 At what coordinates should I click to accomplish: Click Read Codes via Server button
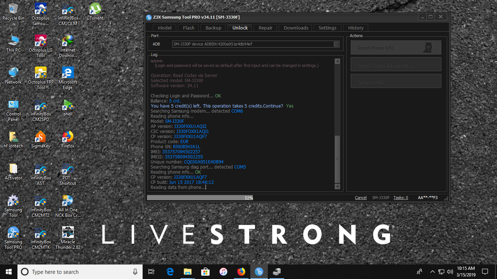point(396,65)
